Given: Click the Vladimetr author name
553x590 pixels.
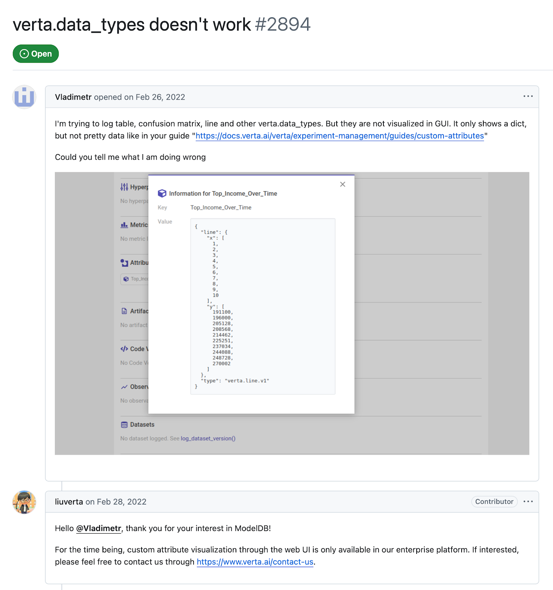Looking at the screenshot, I should pos(73,97).
